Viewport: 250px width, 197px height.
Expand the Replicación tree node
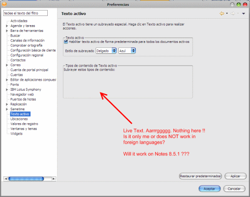pos(7,104)
